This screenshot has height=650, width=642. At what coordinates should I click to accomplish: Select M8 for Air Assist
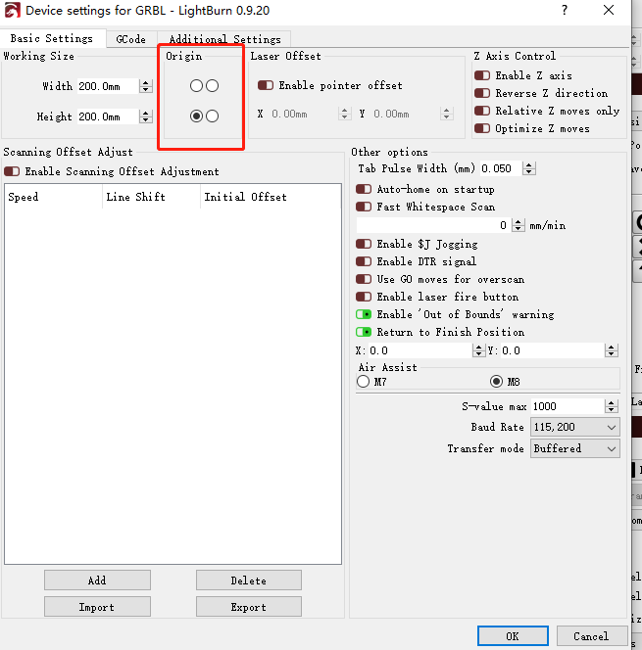pyautogui.click(x=496, y=382)
